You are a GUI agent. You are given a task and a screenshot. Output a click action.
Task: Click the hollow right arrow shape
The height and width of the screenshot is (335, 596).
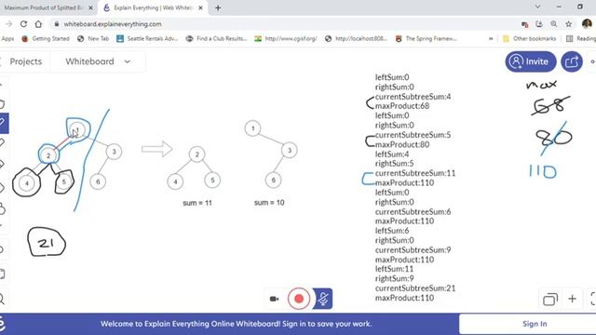[x=157, y=149]
